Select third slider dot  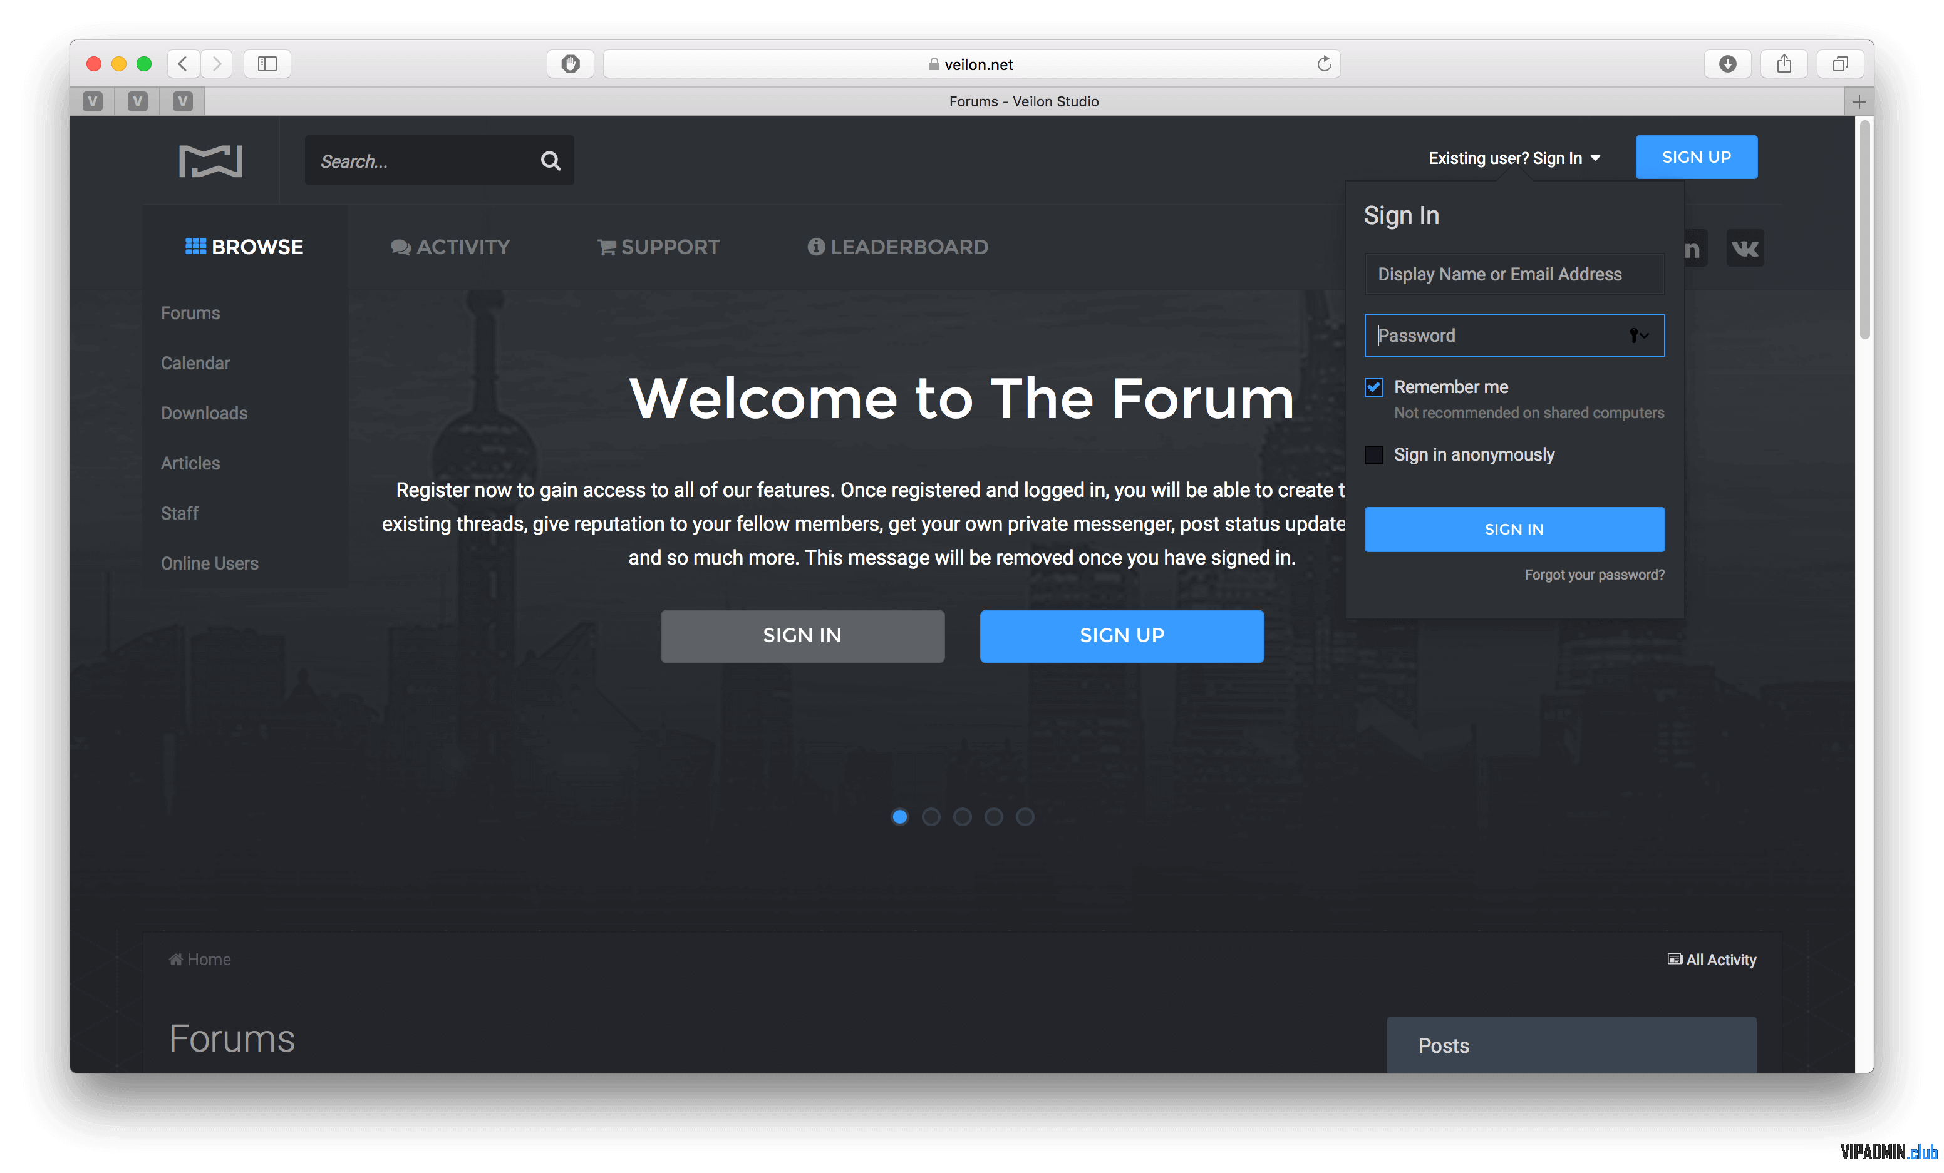point(963,817)
